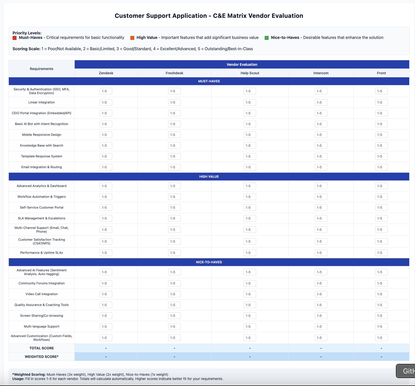Click Front score field for Mobile Responsive Design
The height and width of the screenshot is (386, 415).
(381, 135)
